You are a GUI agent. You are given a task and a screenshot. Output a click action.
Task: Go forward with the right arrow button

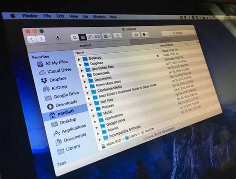(x=41, y=39)
